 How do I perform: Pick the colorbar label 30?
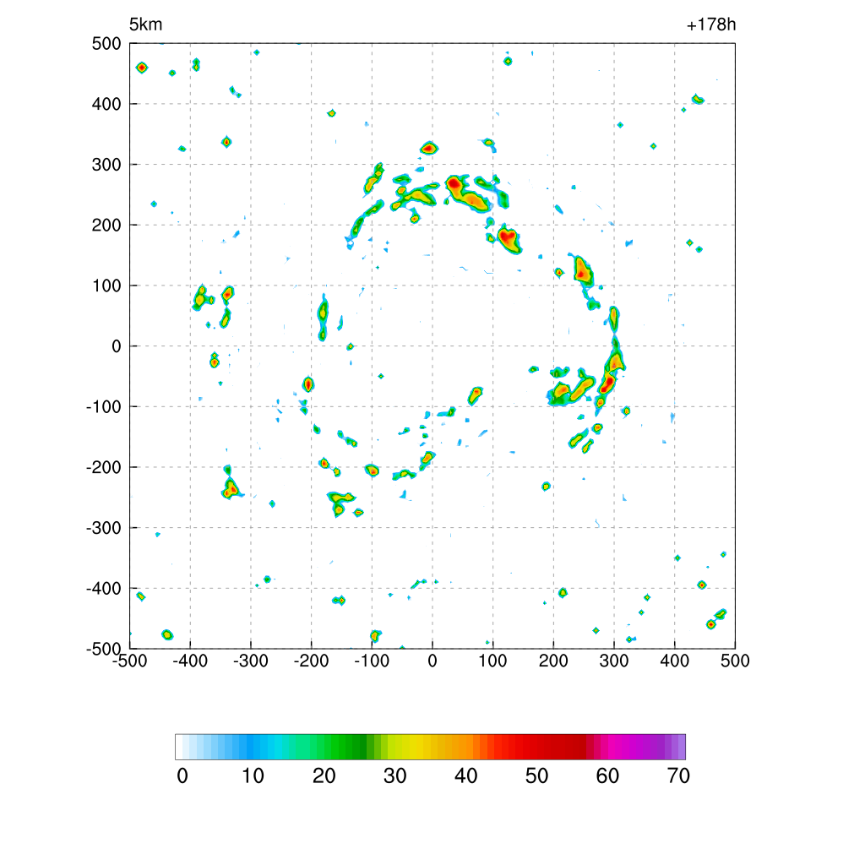click(395, 776)
